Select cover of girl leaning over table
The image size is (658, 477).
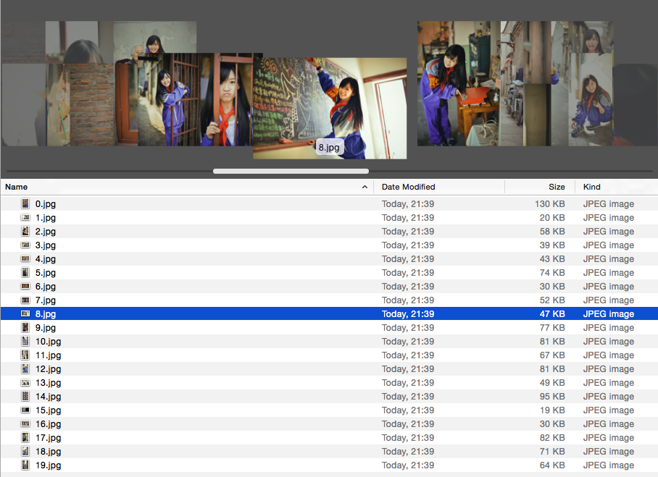459,83
